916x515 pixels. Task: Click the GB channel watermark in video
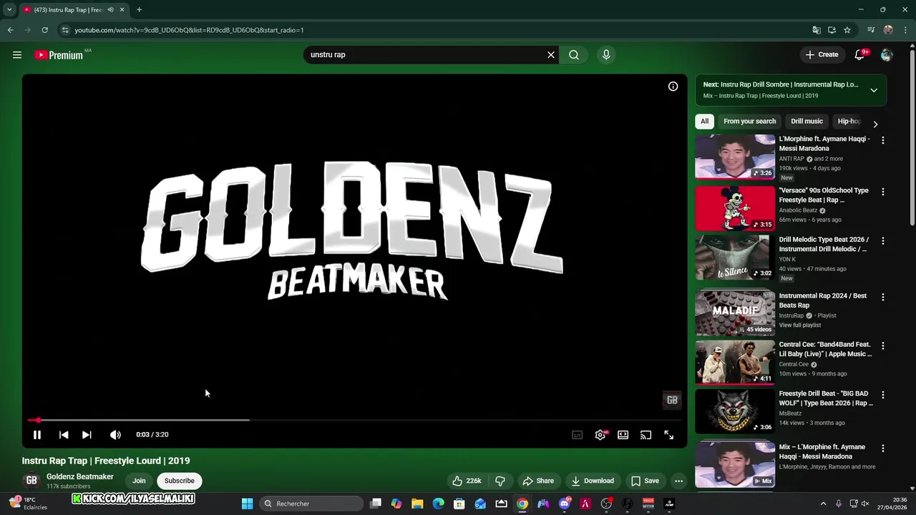(x=672, y=401)
